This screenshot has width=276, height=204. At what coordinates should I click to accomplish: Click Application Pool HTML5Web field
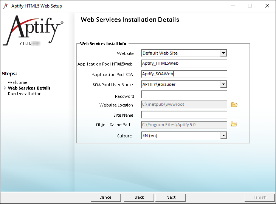coord(184,64)
